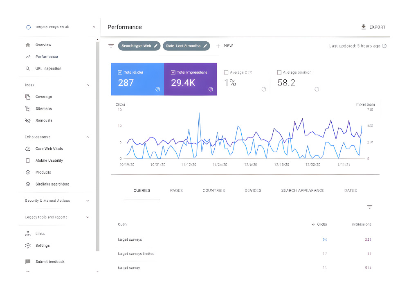Switch to the COUNTRIES tab
Screen dimensions: 409x307
pyautogui.click(x=213, y=191)
